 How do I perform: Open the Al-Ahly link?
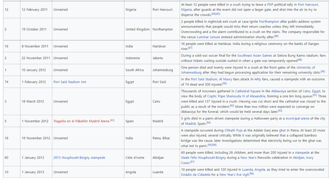(x=256, y=79)
